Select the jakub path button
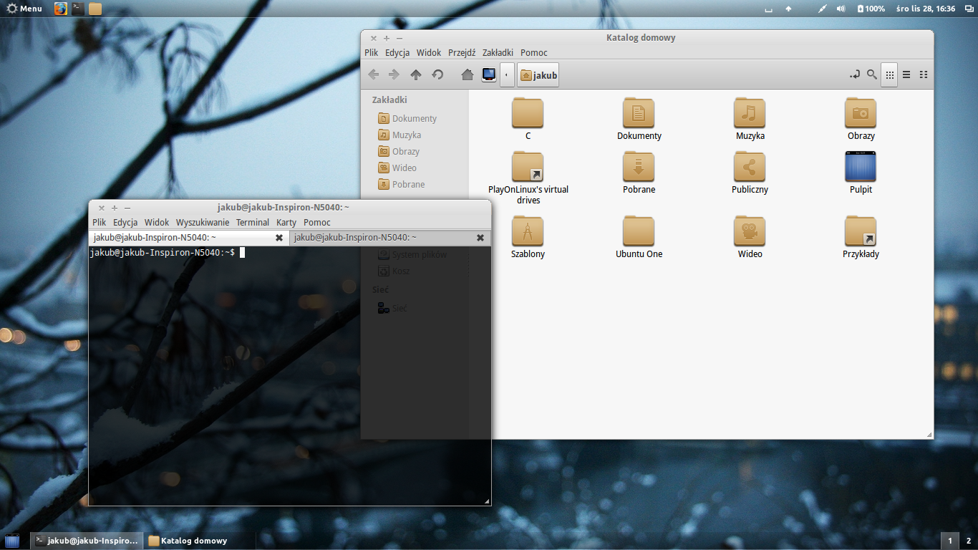Screen dimensions: 978x550 538,75
